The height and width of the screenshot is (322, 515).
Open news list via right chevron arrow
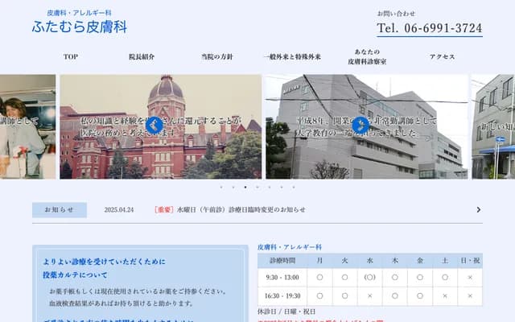479,210
